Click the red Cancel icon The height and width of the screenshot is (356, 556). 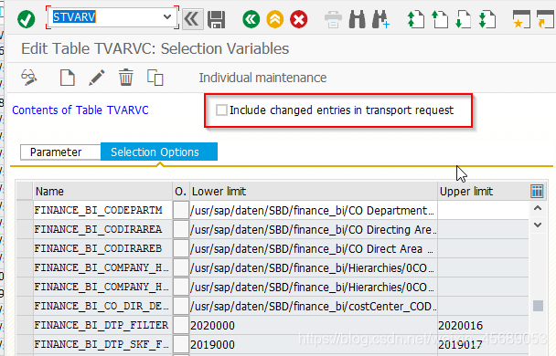299,19
